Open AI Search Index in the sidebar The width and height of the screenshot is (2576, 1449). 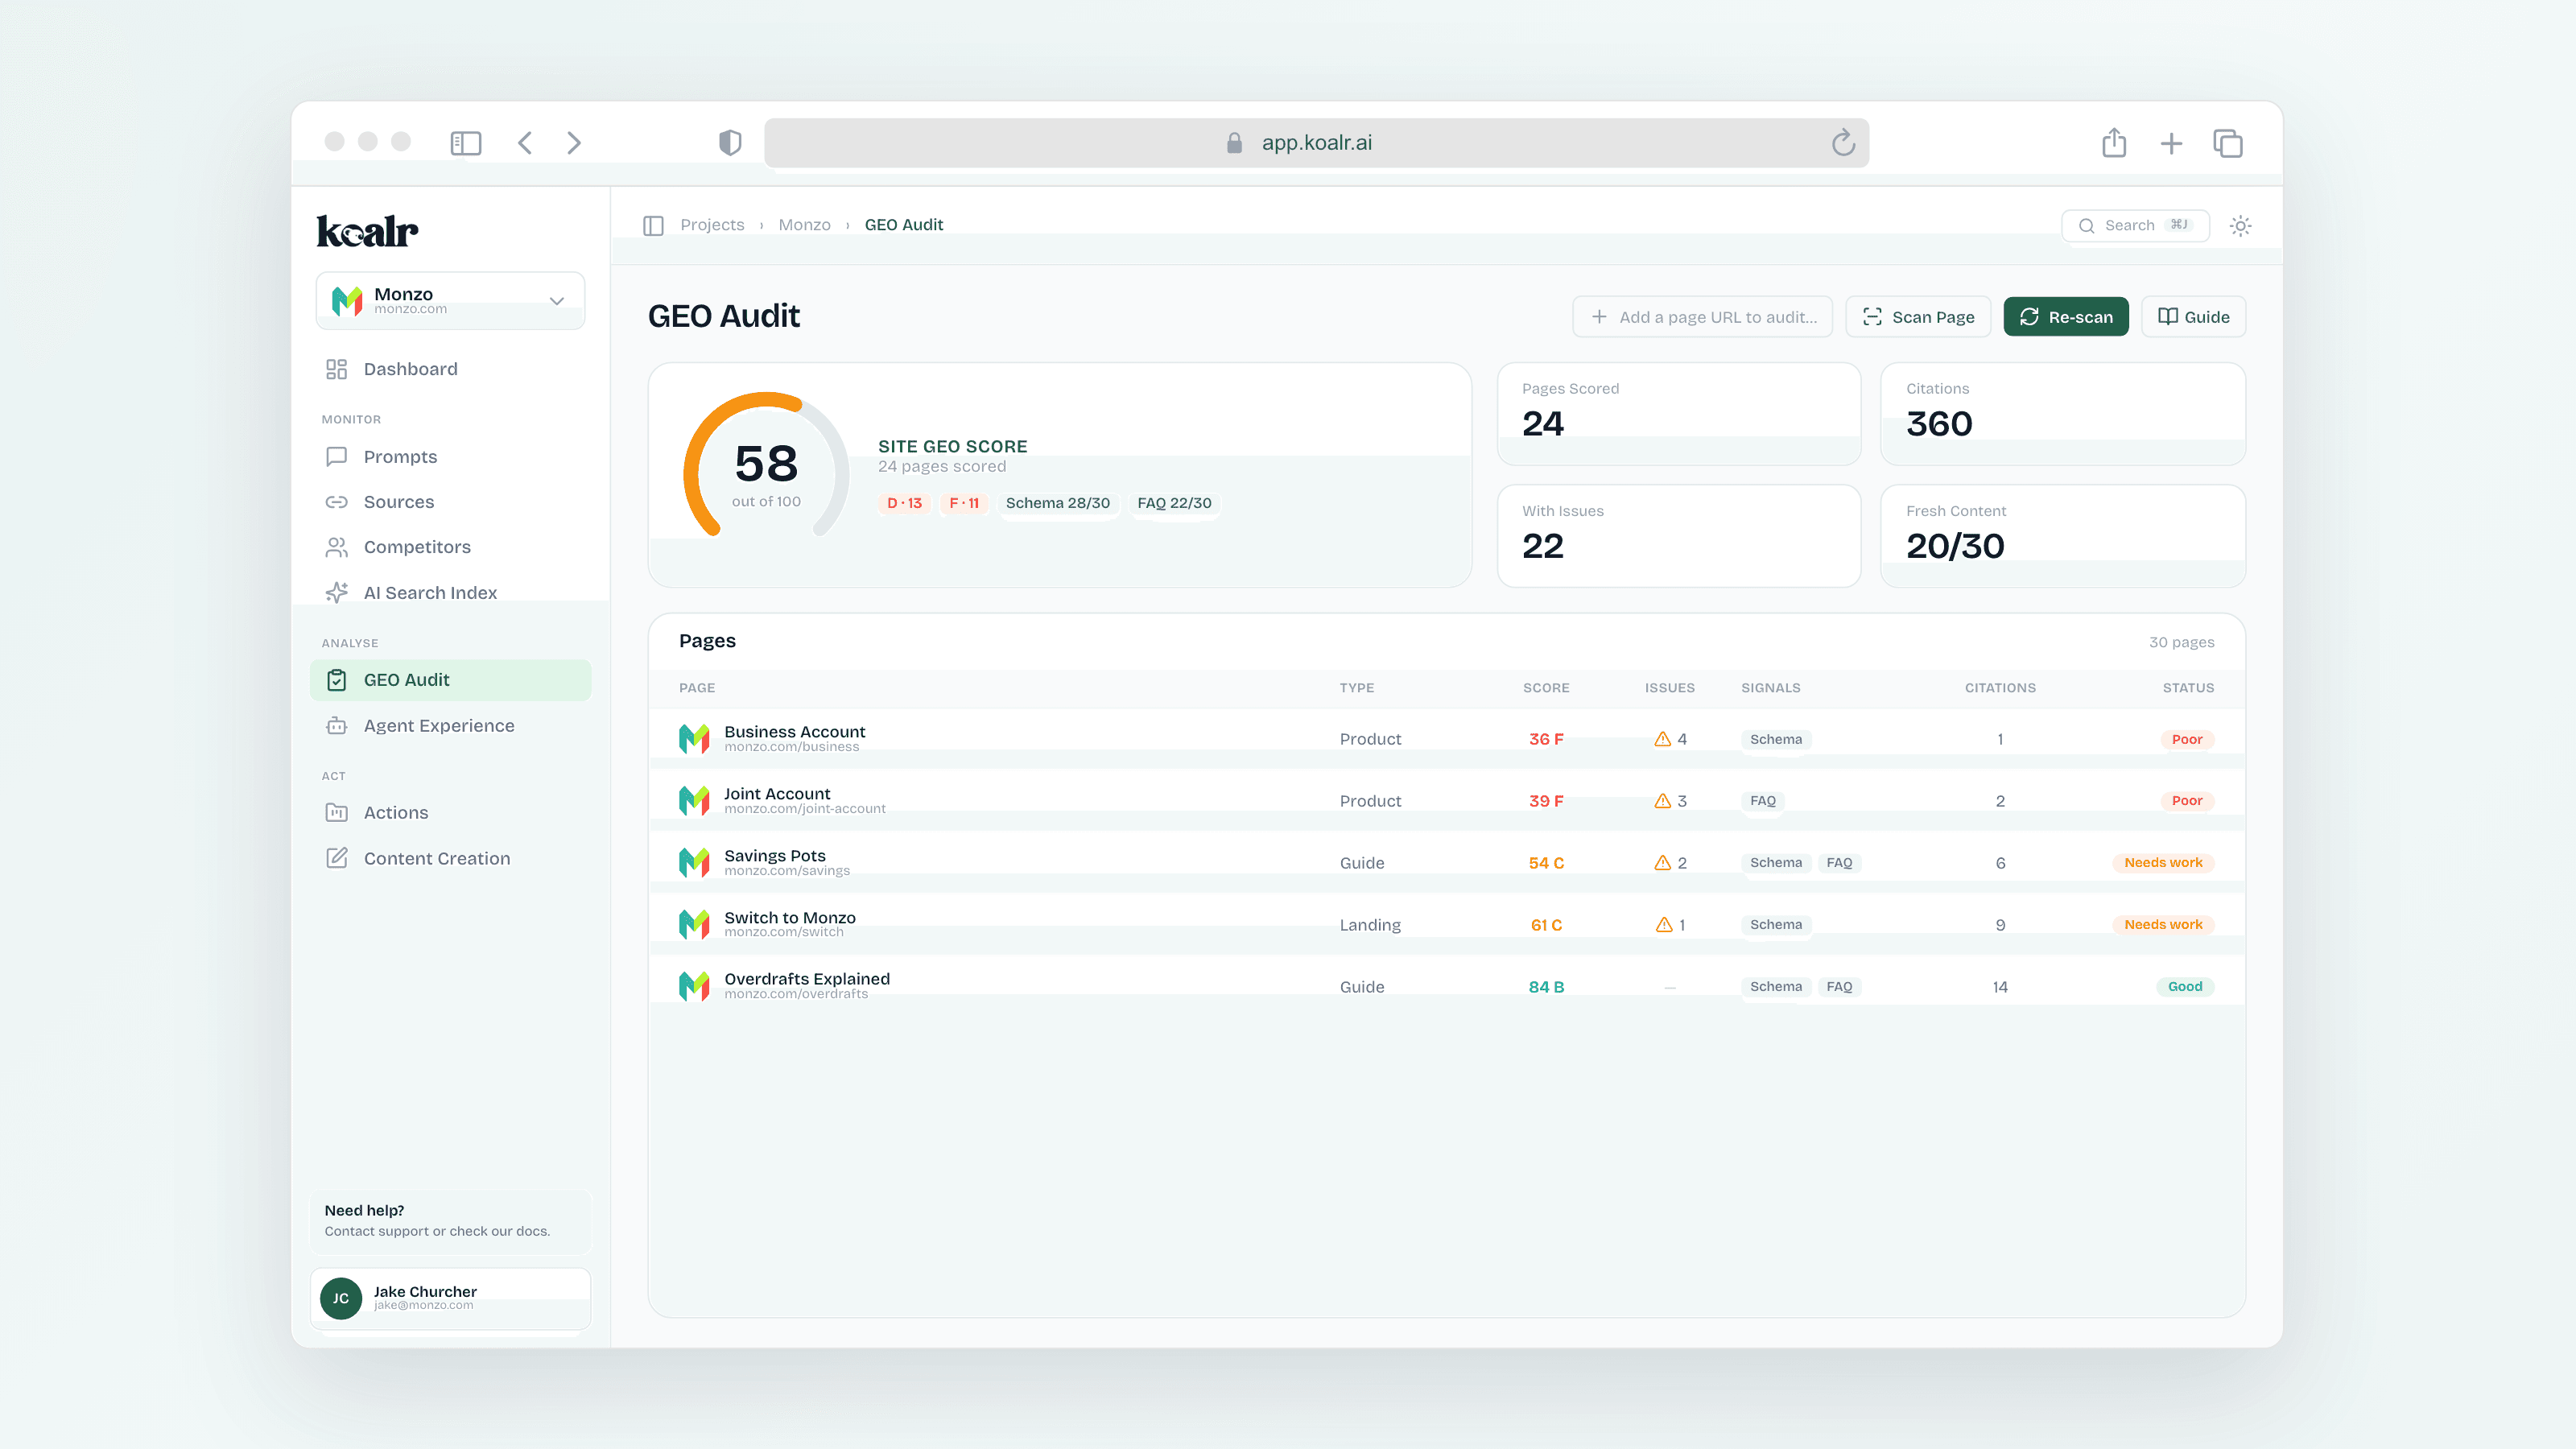(450, 593)
